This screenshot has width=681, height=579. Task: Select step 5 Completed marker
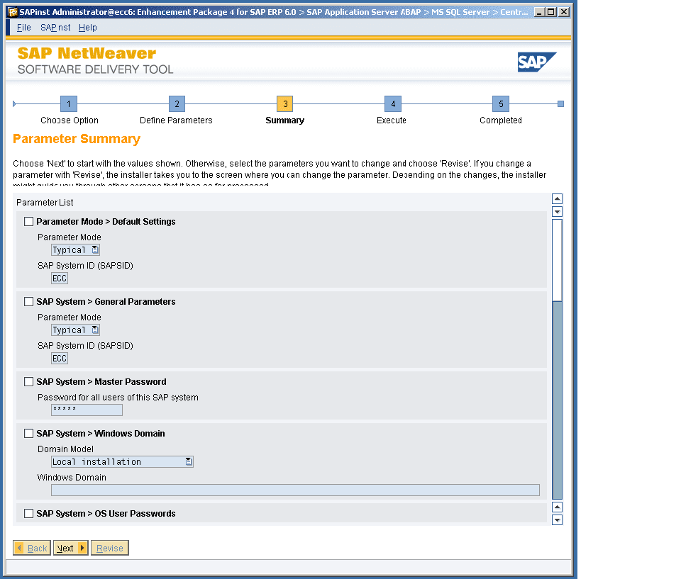pos(500,103)
